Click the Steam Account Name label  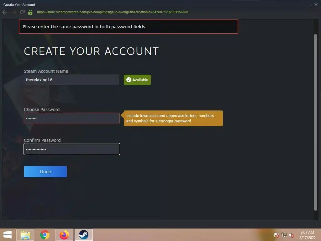46,71
